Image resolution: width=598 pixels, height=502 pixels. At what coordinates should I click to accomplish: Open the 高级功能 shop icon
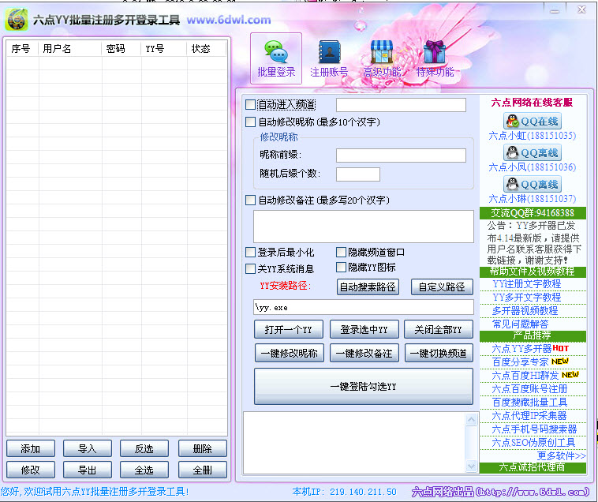click(382, 52)
